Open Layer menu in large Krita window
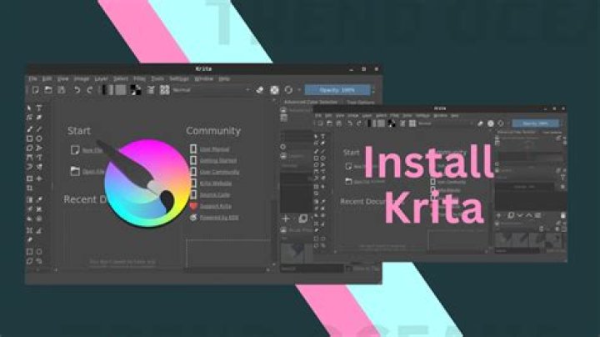This screenshot has height=337, width=600. pyautogui.click(x=101, y=78)
